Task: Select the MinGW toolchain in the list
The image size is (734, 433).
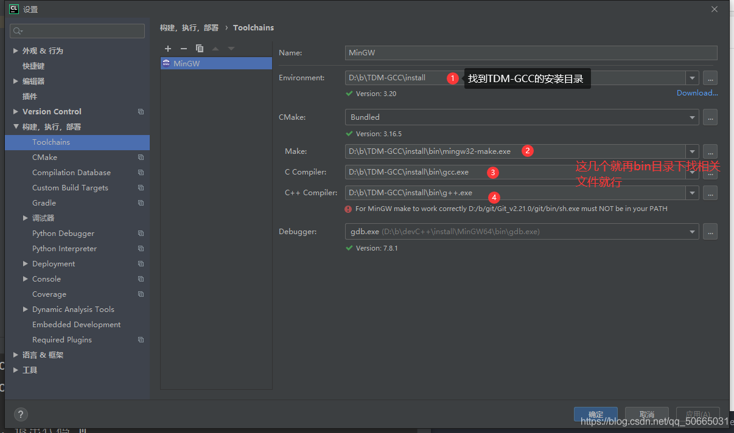Action: [x=186, y=63]
